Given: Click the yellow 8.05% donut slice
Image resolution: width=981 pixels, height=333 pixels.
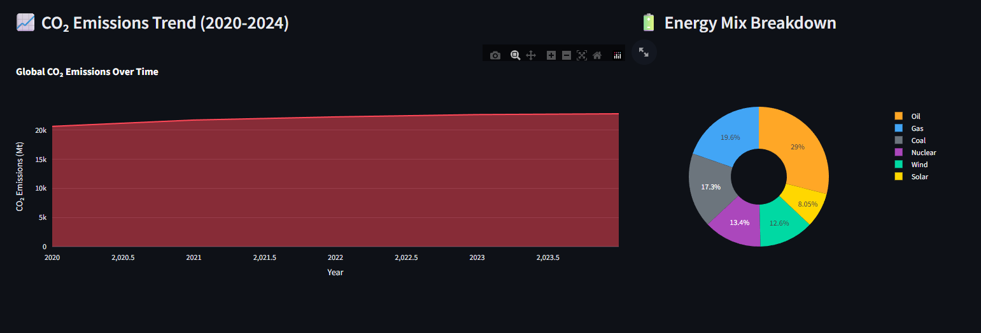Looking at the screenshot, I should tap(805, 203).
